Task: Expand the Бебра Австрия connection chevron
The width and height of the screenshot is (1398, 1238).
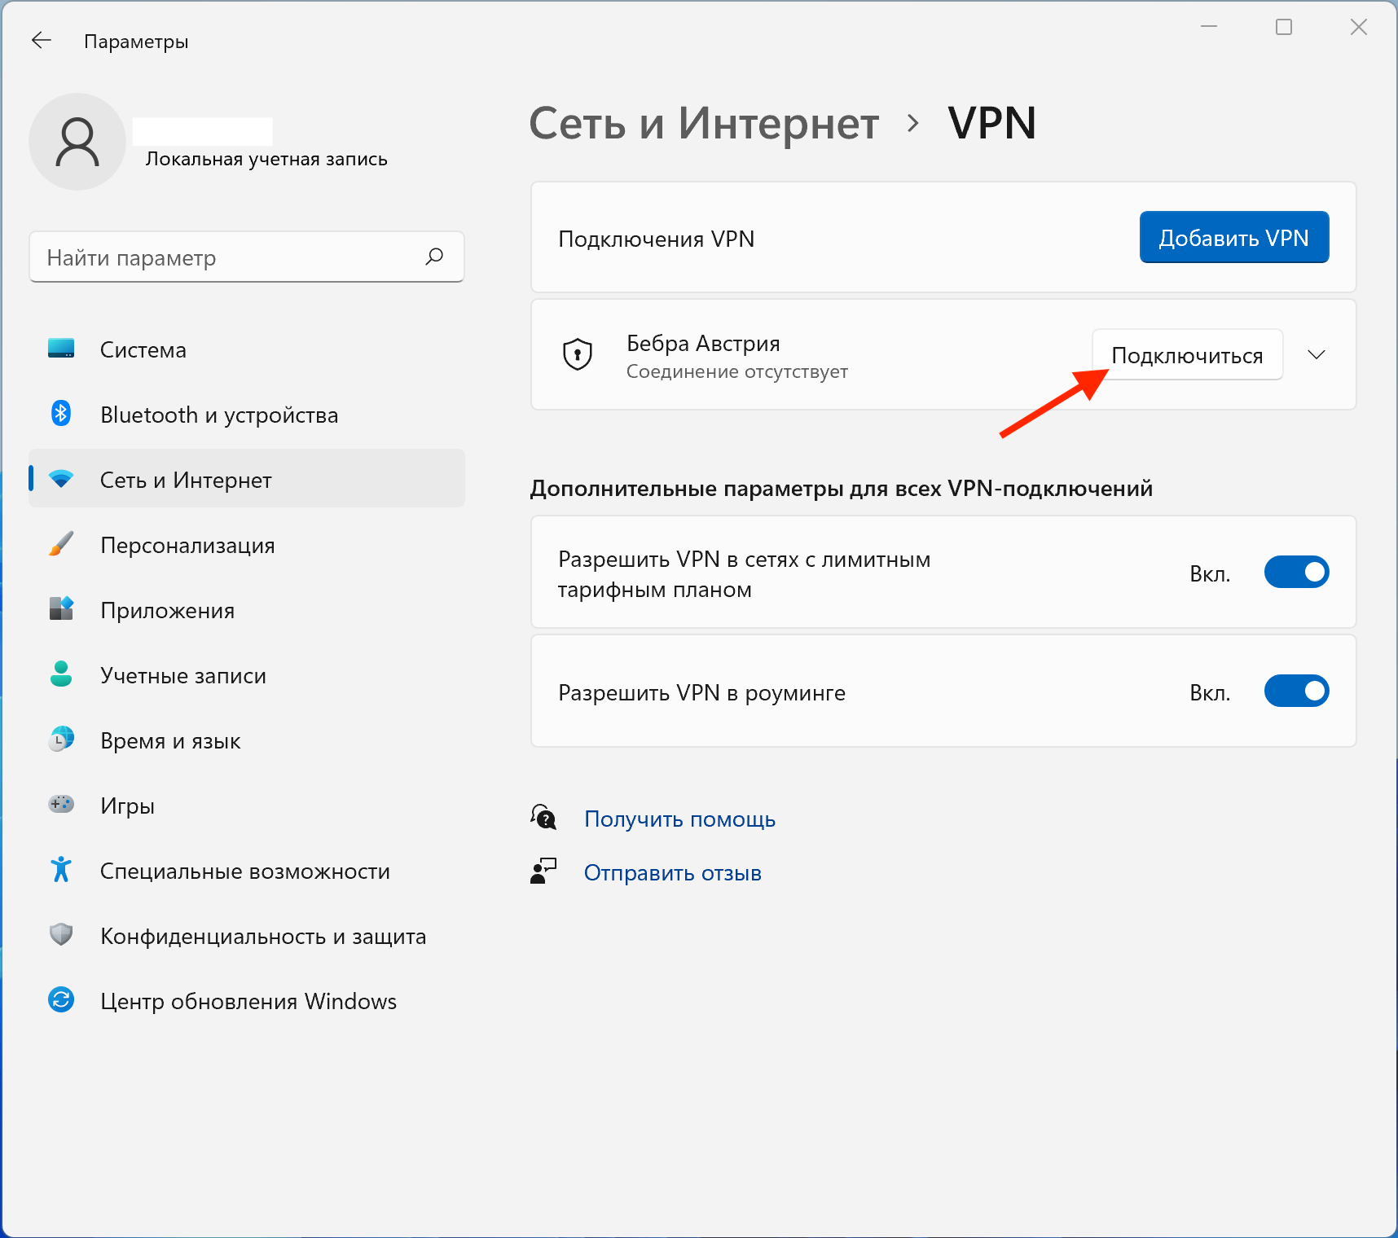Action: 1316,355
